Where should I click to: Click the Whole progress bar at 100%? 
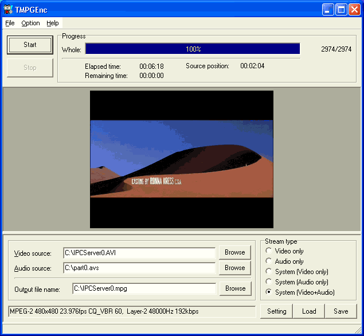tap(193, 49)
